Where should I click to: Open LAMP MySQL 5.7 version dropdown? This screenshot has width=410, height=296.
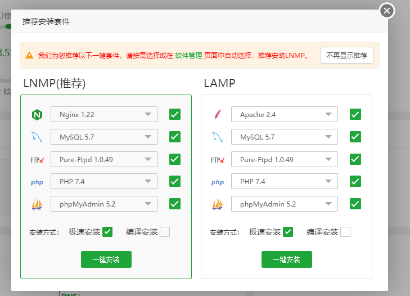(285, 137)
